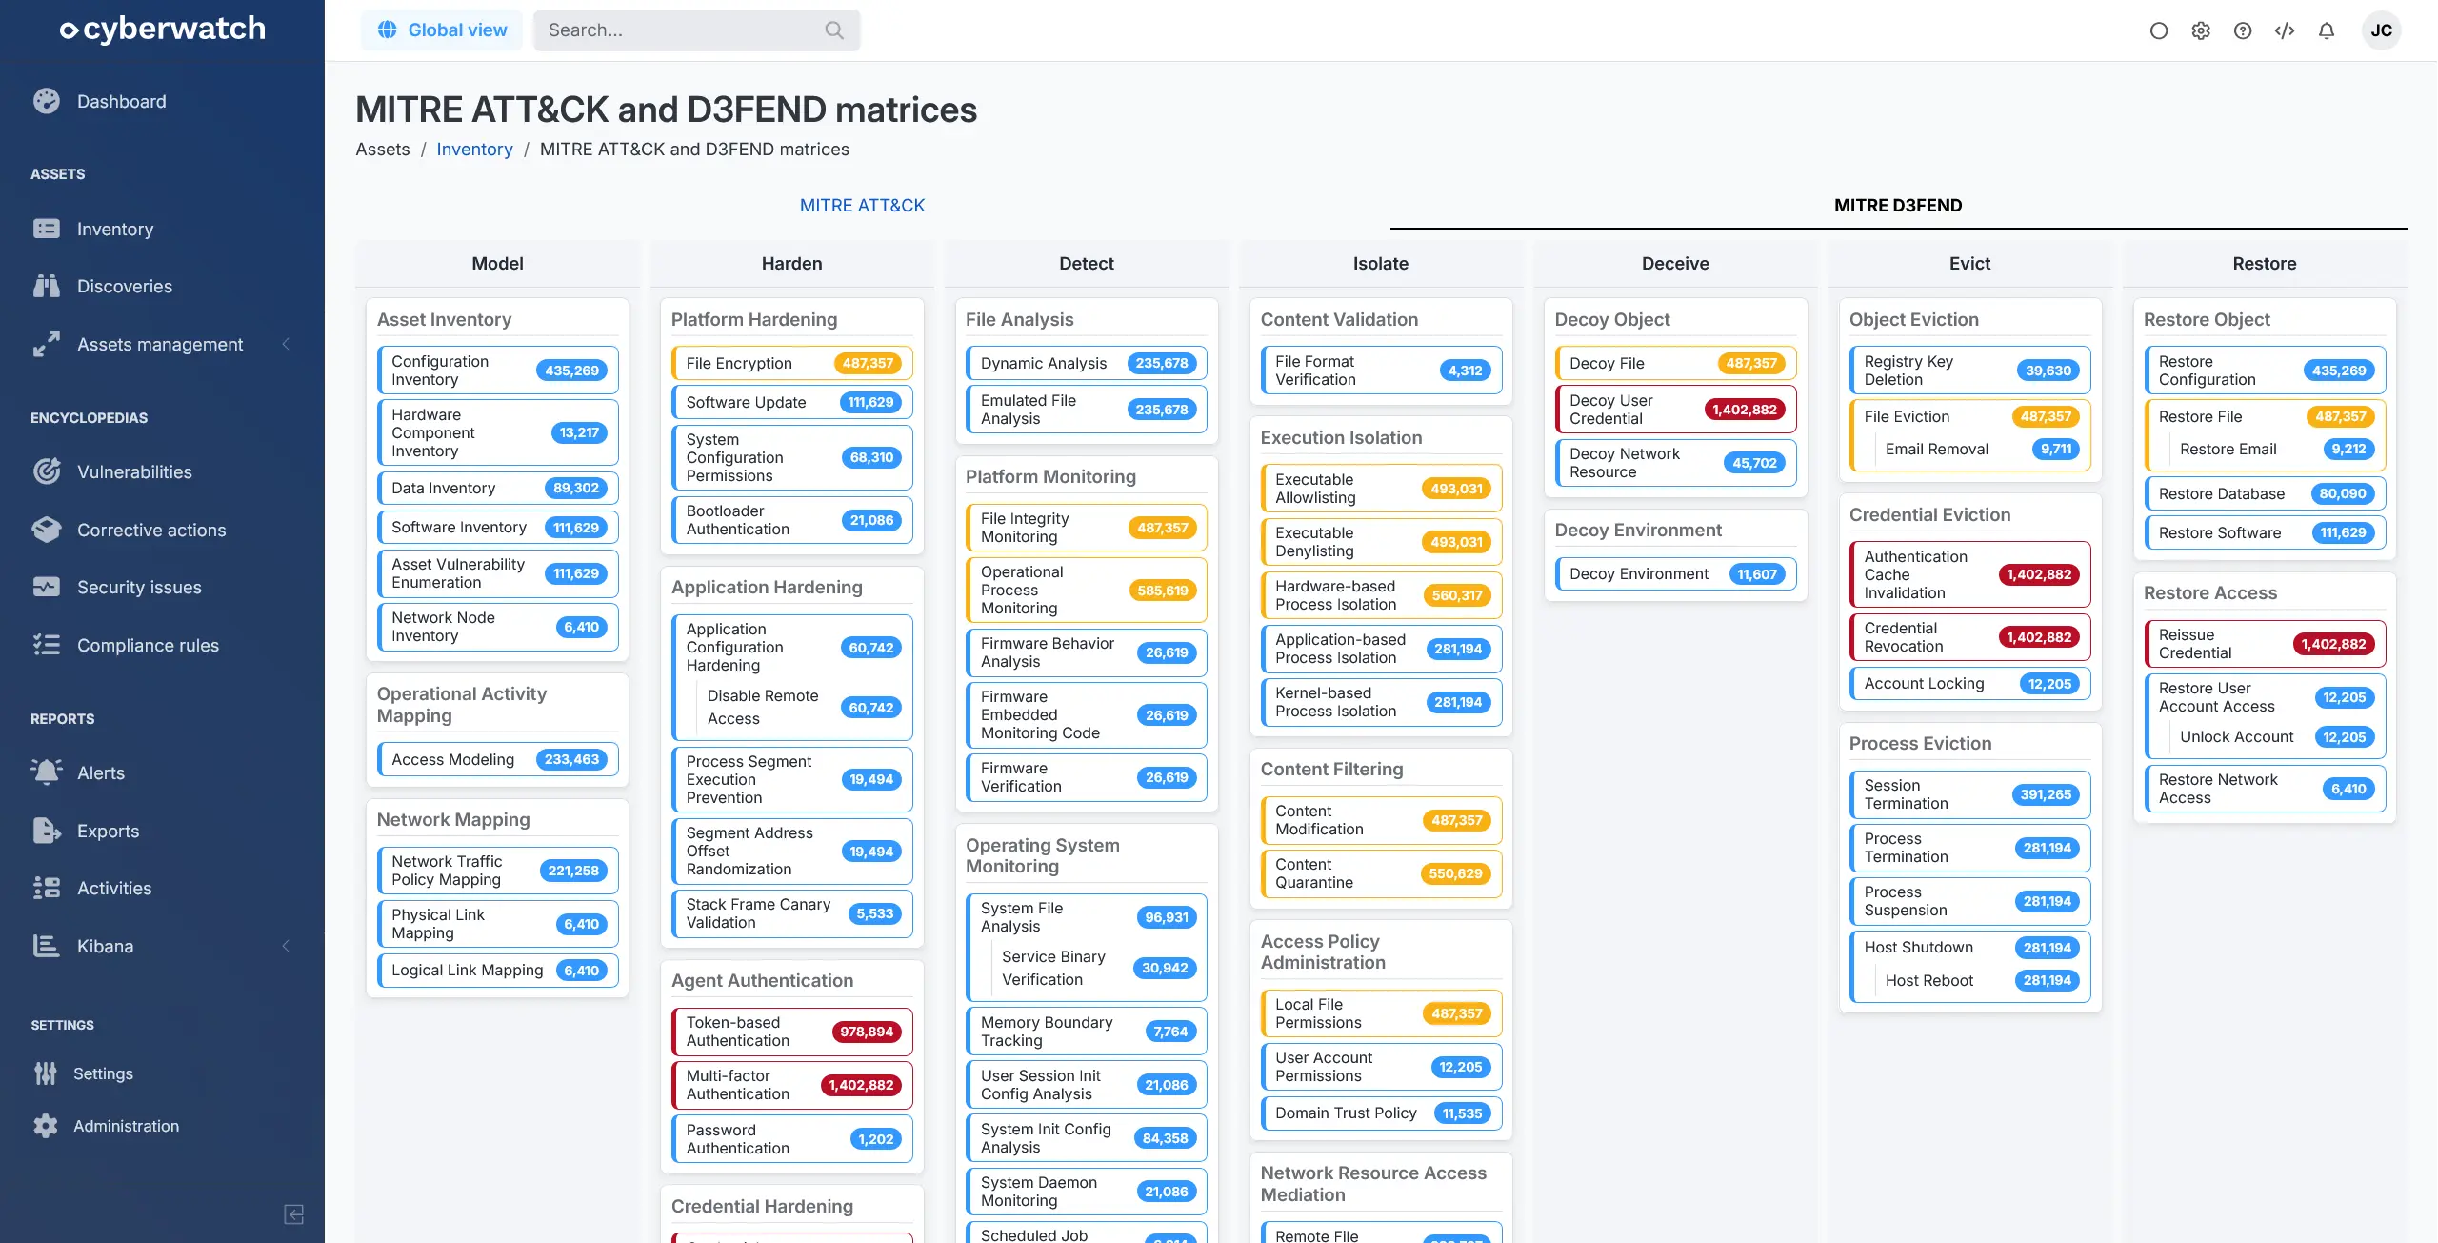Click the top bar gear icon

pyautogui.click(x=2201, y=30)
